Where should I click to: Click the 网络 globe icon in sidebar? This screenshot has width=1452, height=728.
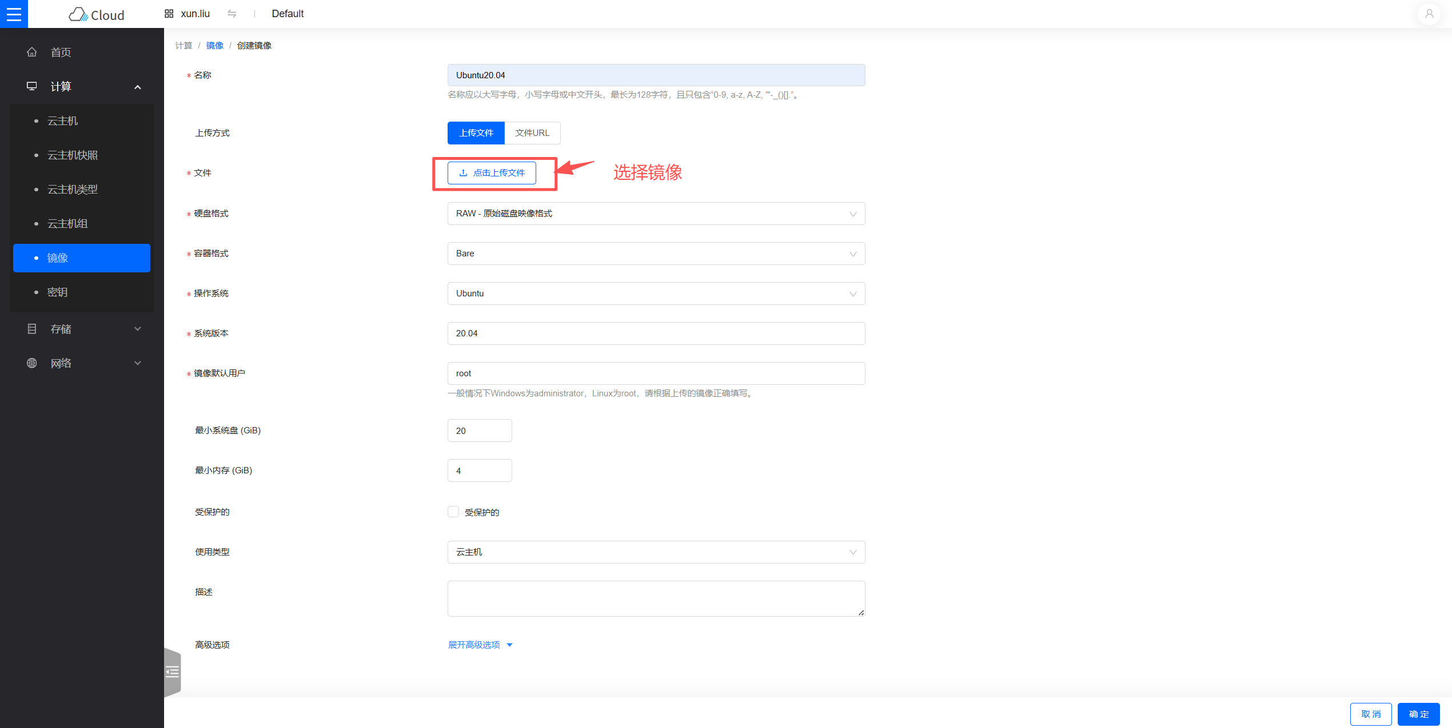31,363
